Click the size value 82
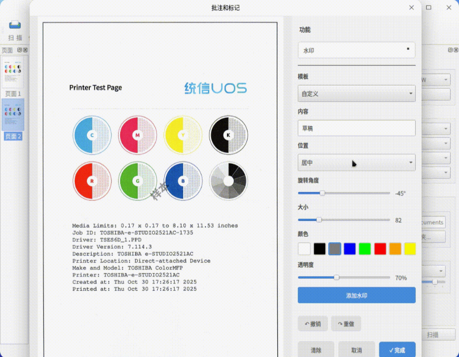 (x=398, y=220)
